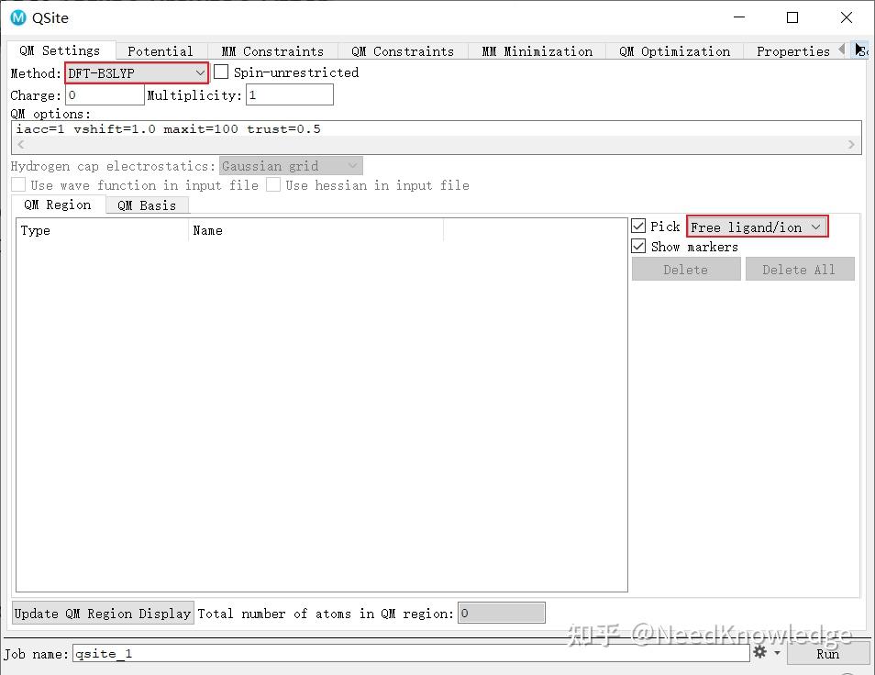This screenshot has height=675, width=875.
Task: Disable the Pick checkbox
Action: [x=638, y=226]
